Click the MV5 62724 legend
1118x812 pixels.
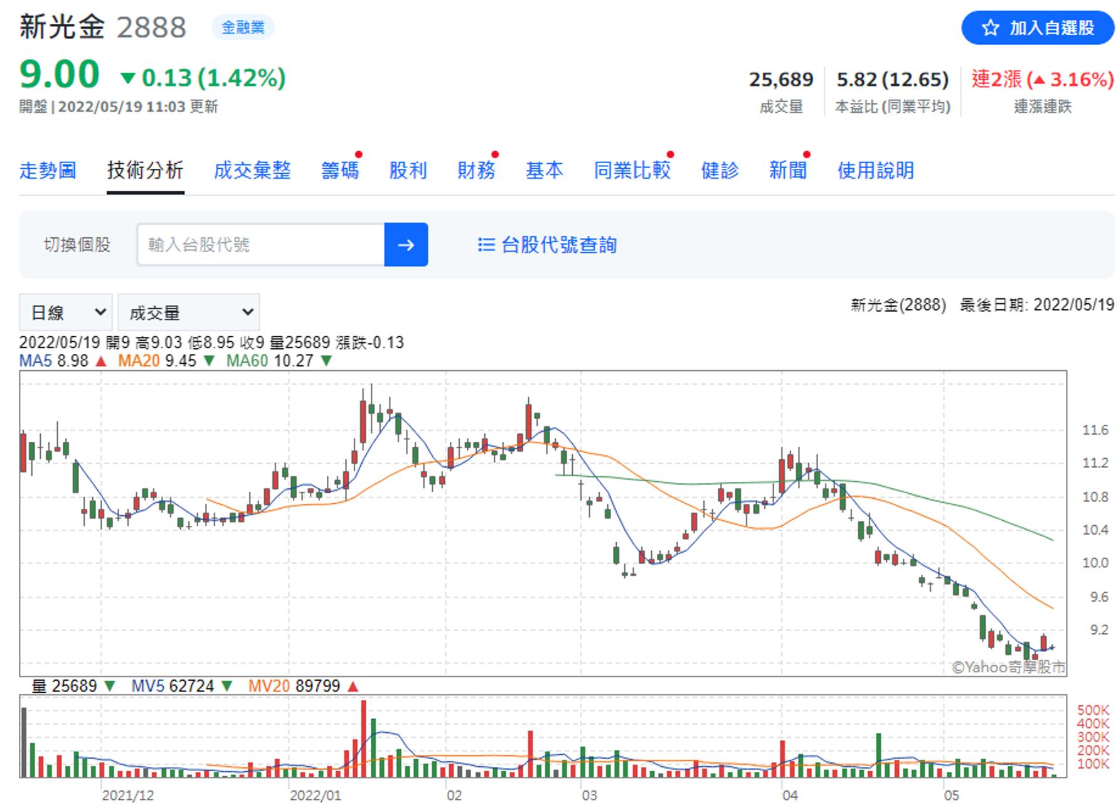pyautogui.click(x=182, y=686)
